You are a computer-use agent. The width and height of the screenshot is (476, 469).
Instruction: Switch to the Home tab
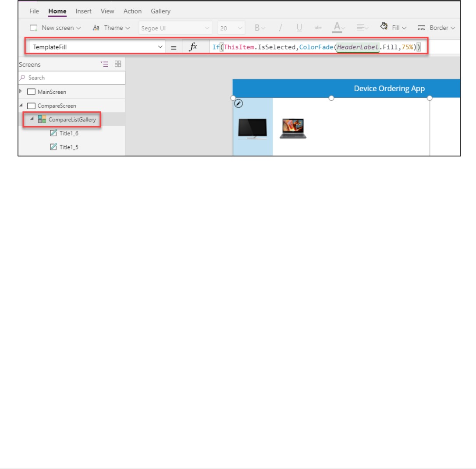[x=57, y=11]
